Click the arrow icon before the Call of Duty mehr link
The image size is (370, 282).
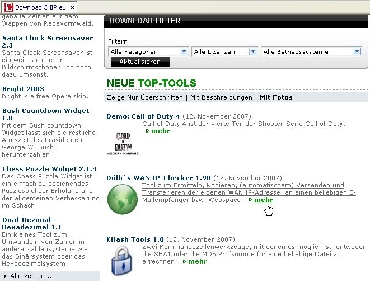pos(147,131)
